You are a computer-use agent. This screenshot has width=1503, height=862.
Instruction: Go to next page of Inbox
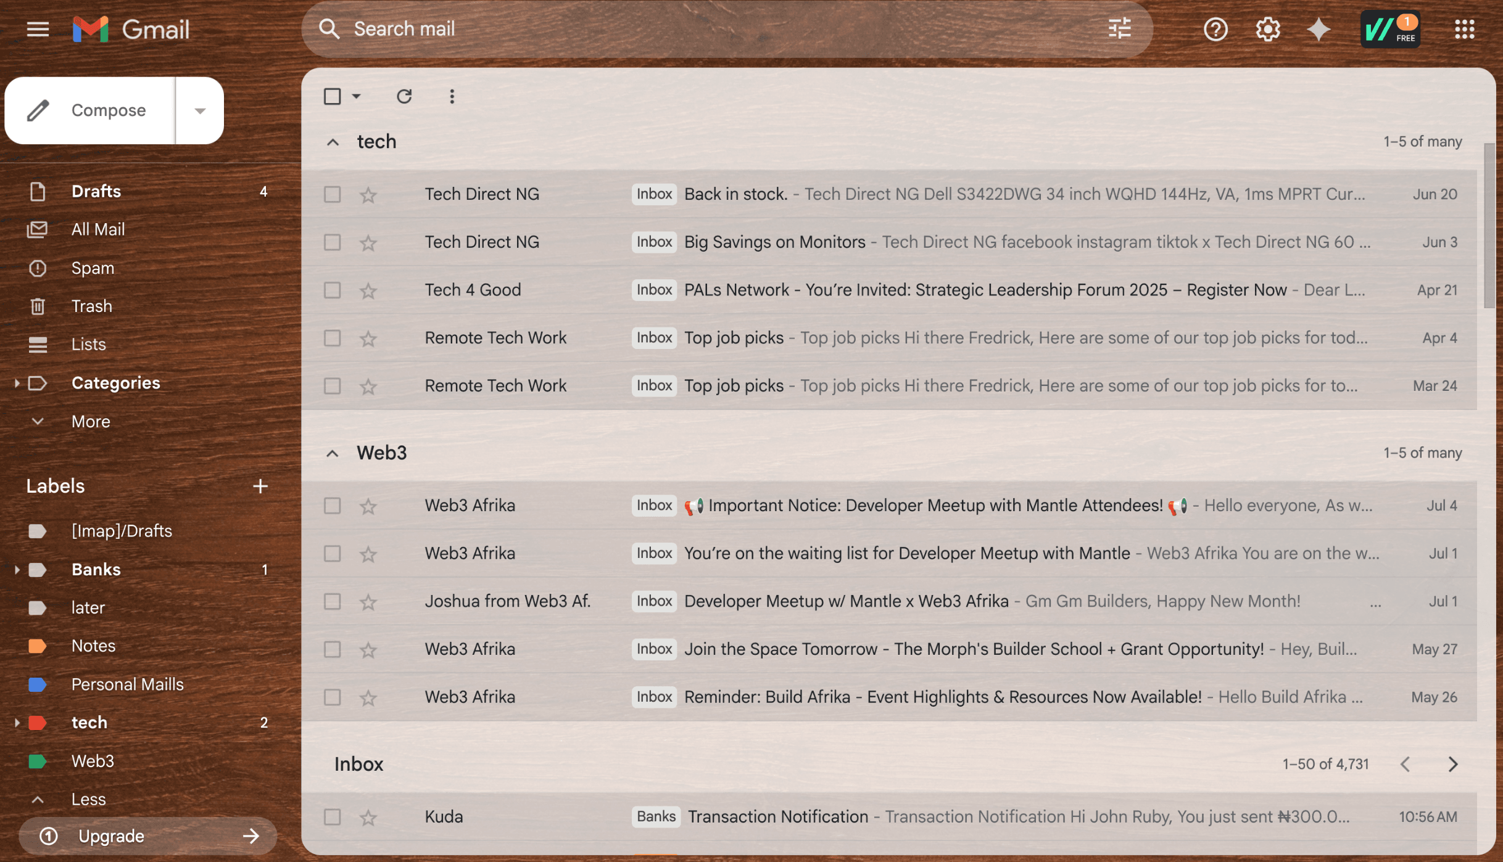coord(1452,764)
